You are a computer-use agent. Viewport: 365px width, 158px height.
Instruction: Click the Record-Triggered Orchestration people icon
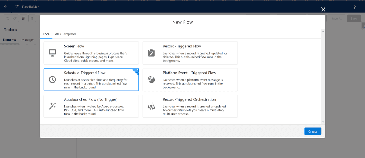coord(151,106)
